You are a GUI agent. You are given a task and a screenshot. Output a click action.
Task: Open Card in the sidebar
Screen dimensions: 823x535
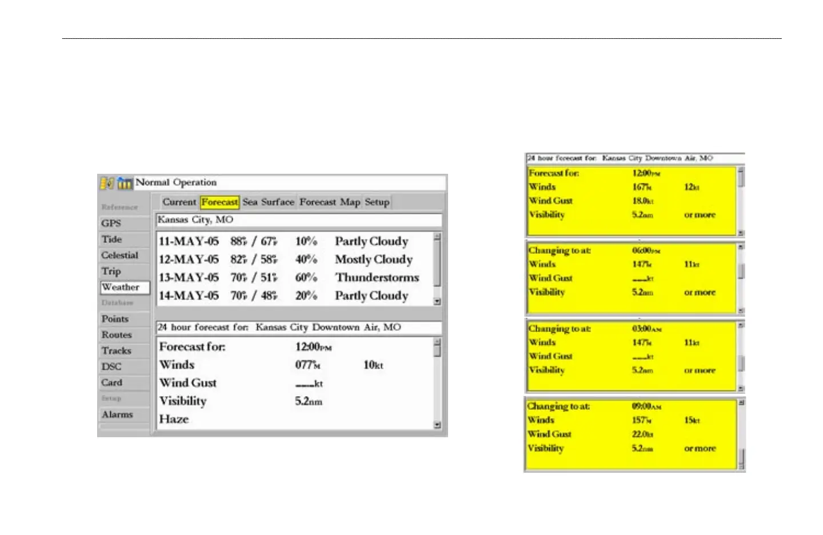pos(125,382)
